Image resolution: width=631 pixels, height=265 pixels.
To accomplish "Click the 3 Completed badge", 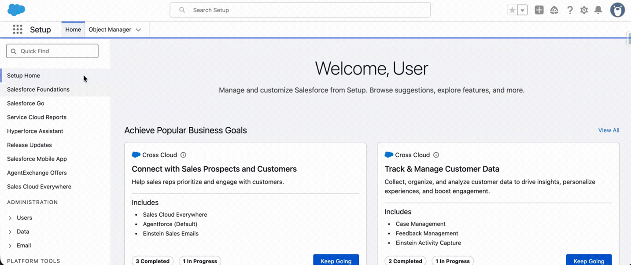I will (152, 261).
